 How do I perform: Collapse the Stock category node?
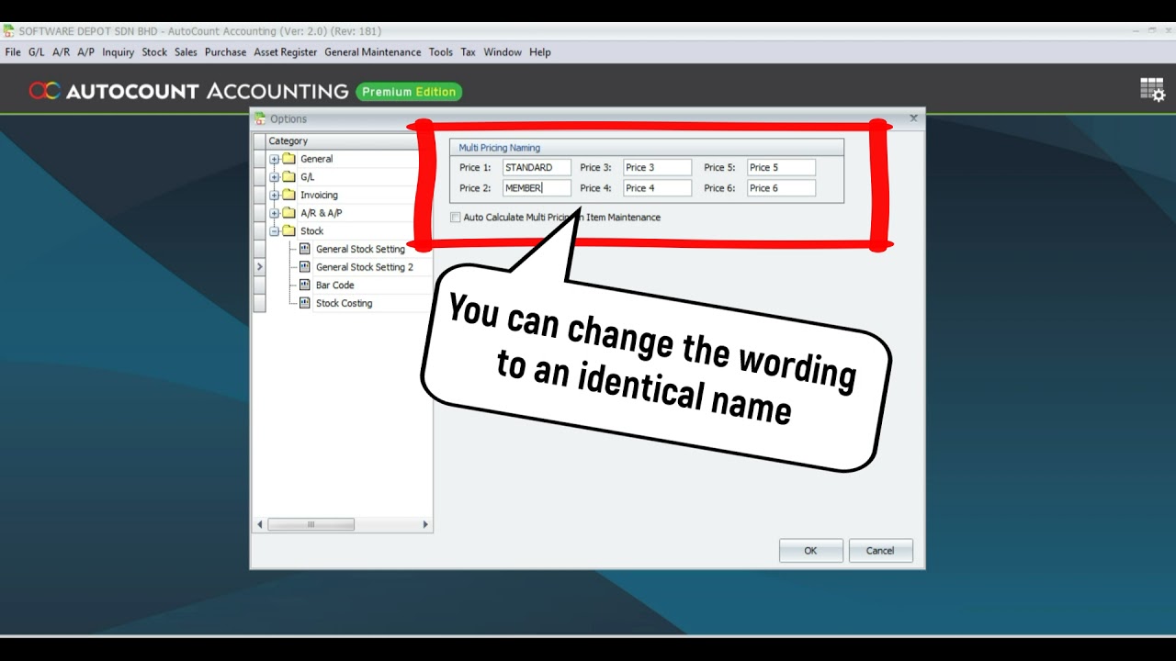(274, 231)
